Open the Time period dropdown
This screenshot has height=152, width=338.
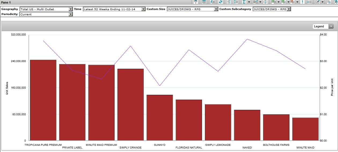(143, 9)
